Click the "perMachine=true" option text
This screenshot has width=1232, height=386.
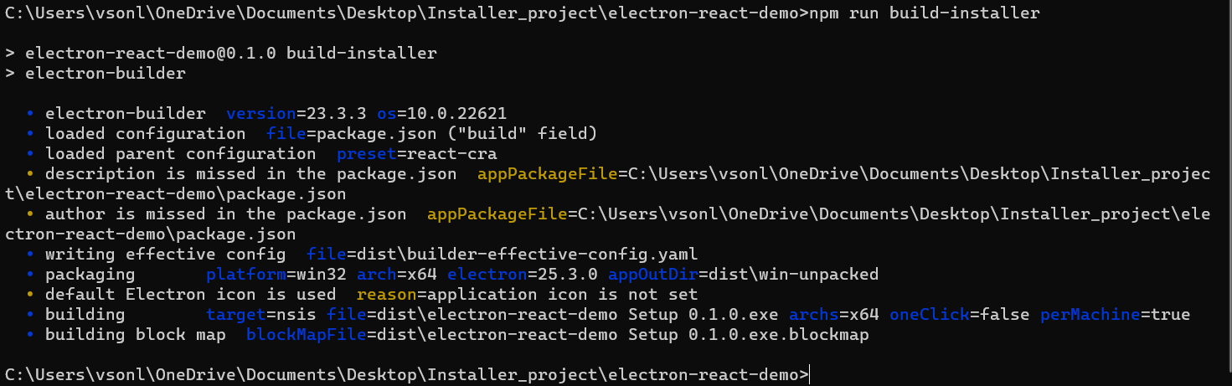(1115, 315)
